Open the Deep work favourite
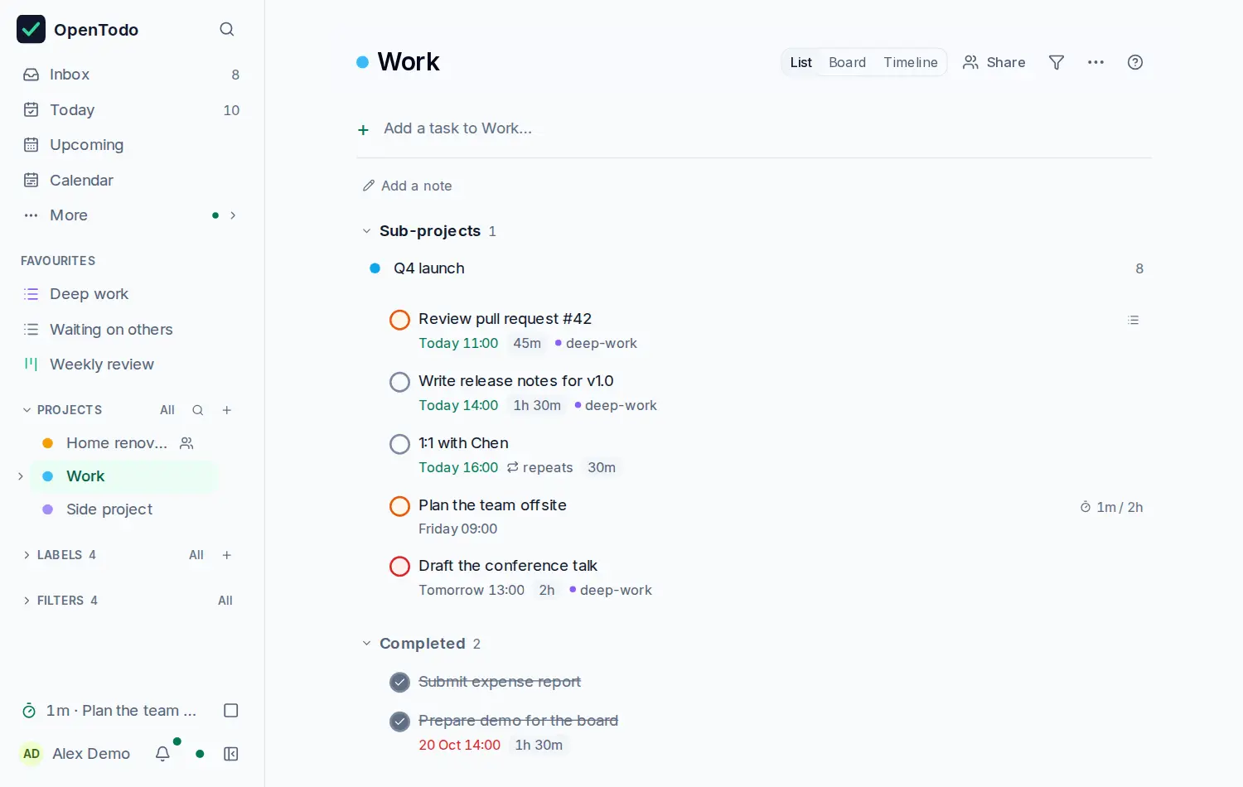The height and width of the screenshot is (787, 1243). pyautogui.click(x=132, y=294)
